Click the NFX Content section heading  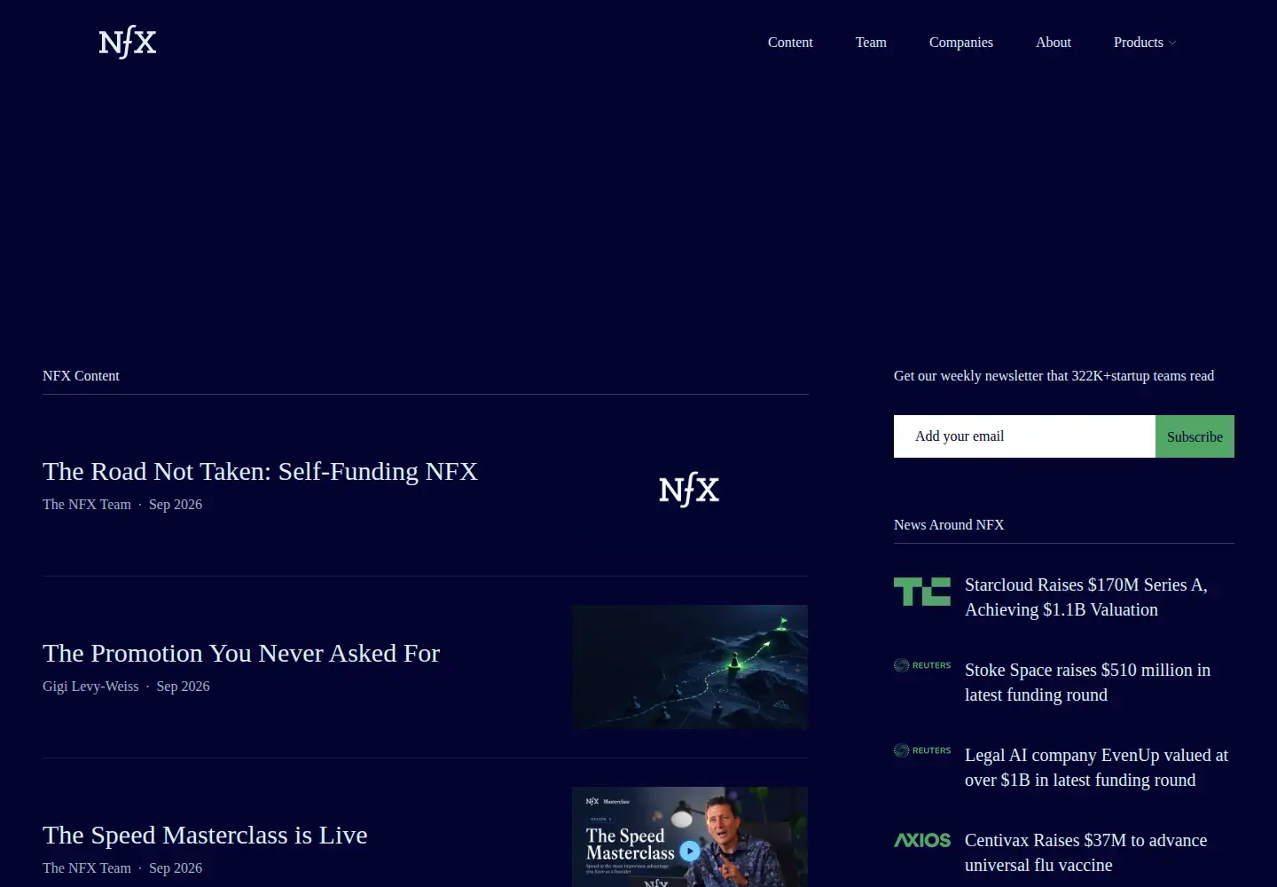[x=81, y=376]
